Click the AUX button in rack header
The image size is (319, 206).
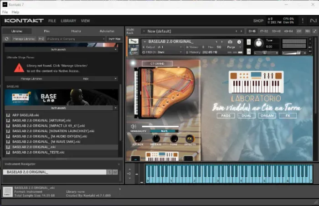click(308, 31)
